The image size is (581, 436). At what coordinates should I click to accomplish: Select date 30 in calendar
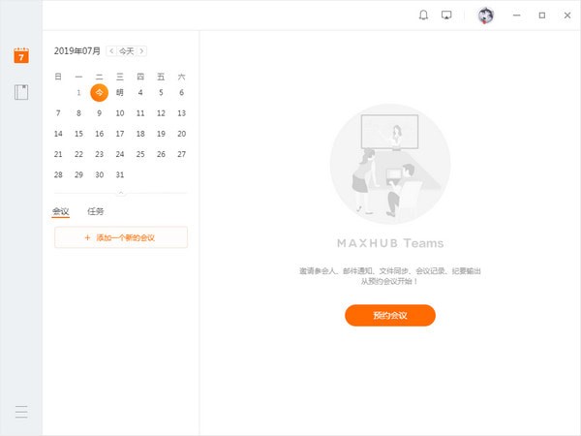[x=100, y=174]
